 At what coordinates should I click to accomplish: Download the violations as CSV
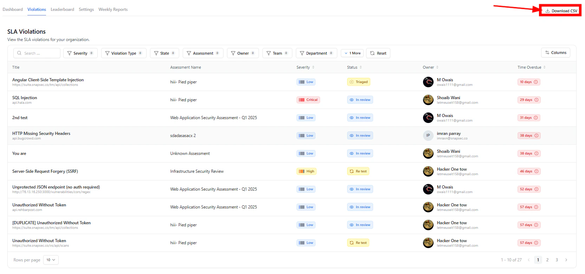pyautogui.click(x=561, y=11)
